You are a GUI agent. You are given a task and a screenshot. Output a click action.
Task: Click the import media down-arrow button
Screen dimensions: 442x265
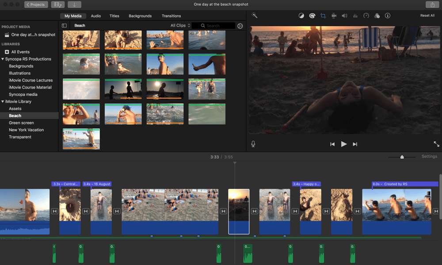(74, 4)
